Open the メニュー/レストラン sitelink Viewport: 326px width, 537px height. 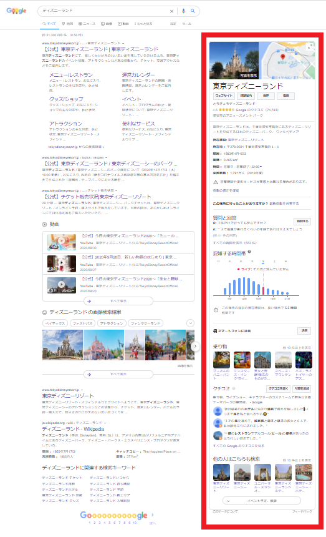tap(70, 75)
